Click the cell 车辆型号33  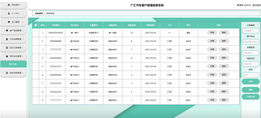[93, 33]
